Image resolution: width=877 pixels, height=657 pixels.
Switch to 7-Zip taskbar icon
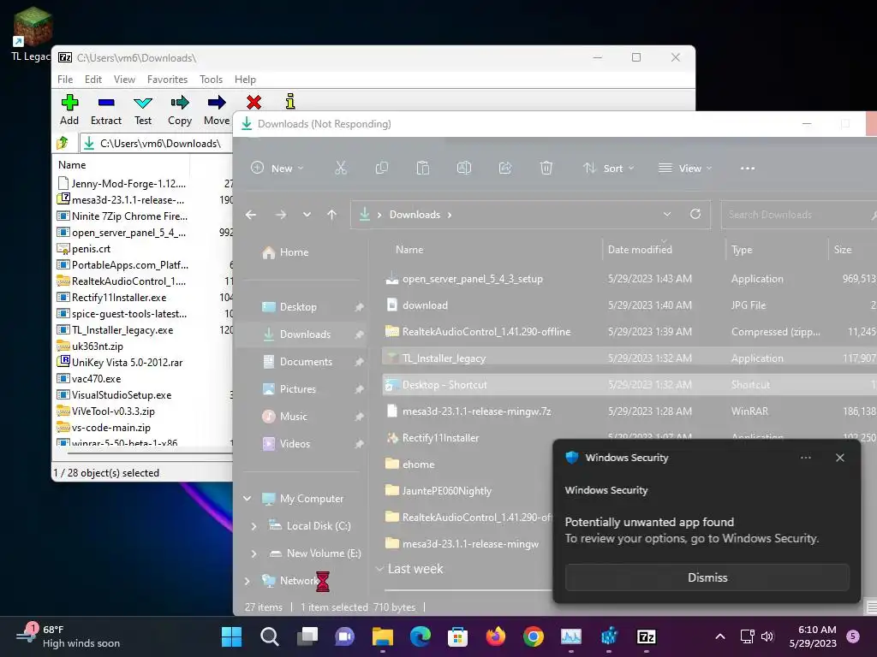coord(647,636)
